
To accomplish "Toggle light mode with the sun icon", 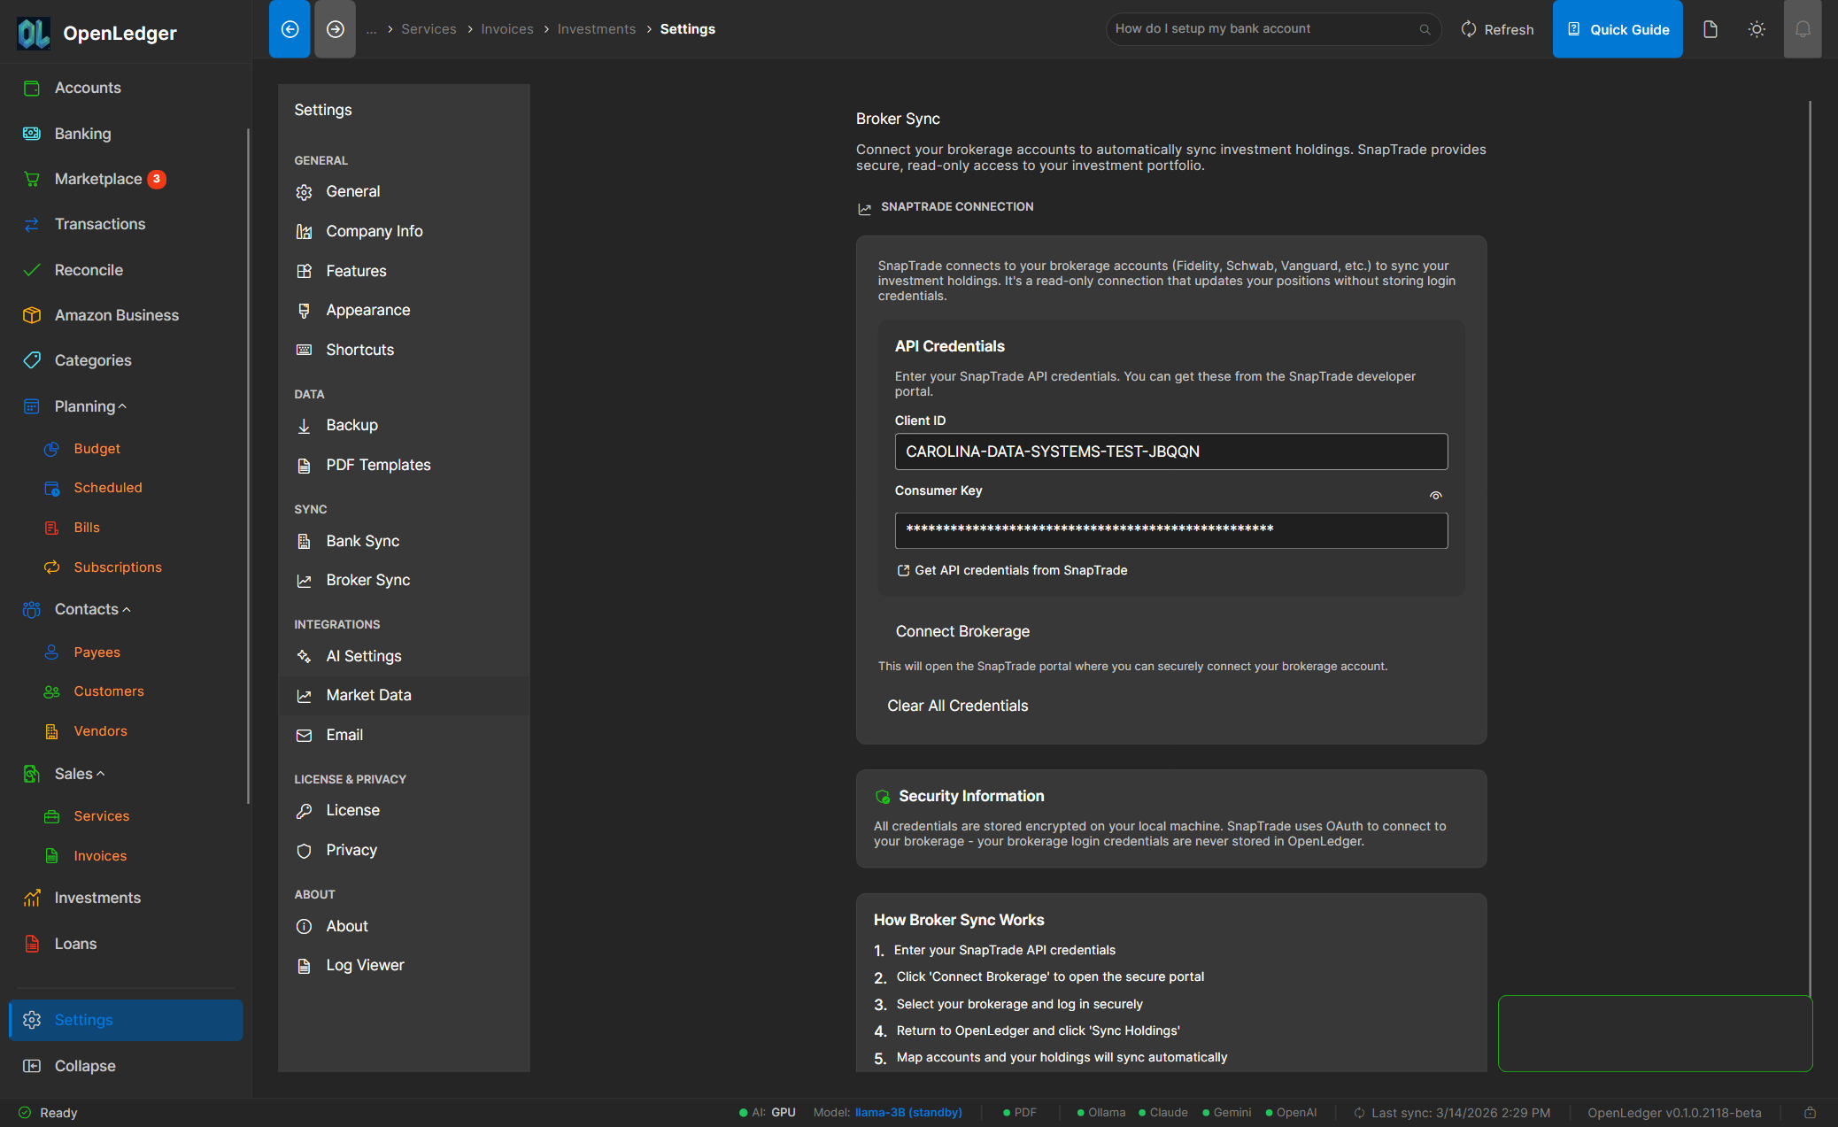I will click(1757, 28).
